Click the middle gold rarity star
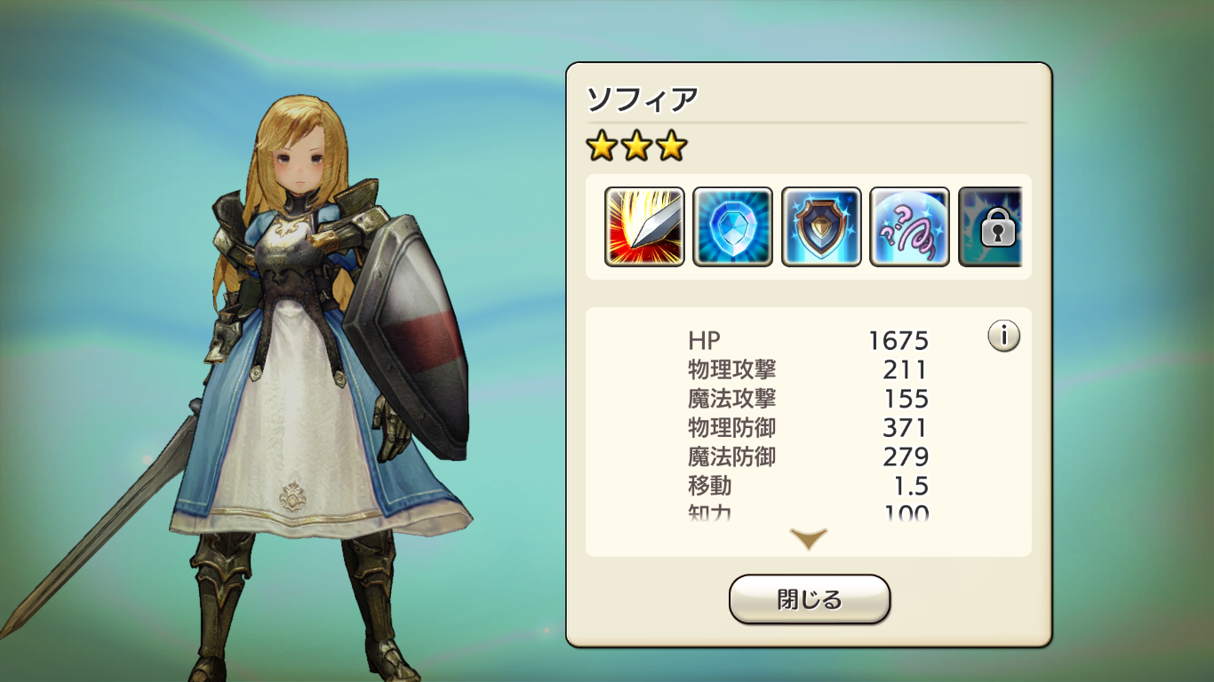 (636, 146)
